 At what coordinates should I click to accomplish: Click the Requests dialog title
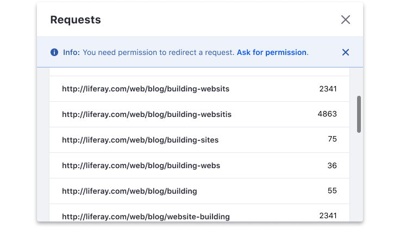tap(76, 20)
